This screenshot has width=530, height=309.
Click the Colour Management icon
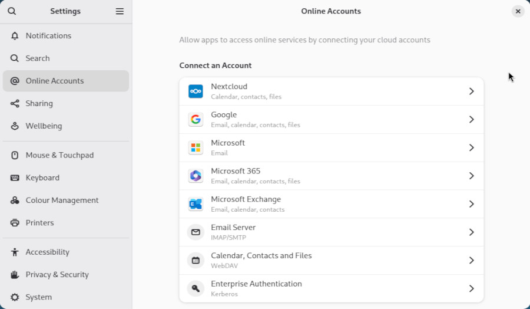tap(15, 200)
